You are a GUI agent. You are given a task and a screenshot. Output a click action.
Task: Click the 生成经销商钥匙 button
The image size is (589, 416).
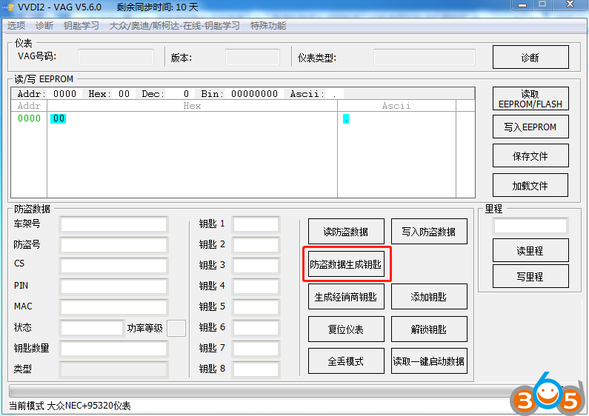point(346,297)
